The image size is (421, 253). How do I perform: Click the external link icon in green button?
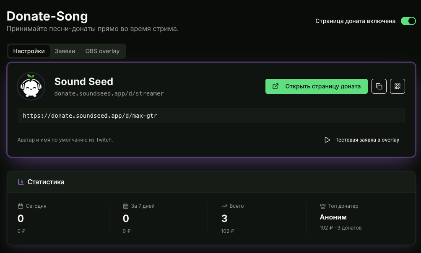click(x=275, y=86)
